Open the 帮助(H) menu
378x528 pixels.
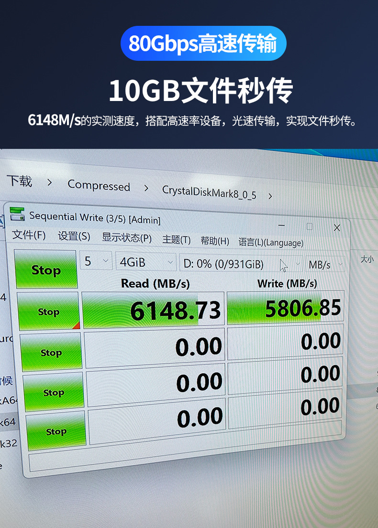click(x=215, y=241)
